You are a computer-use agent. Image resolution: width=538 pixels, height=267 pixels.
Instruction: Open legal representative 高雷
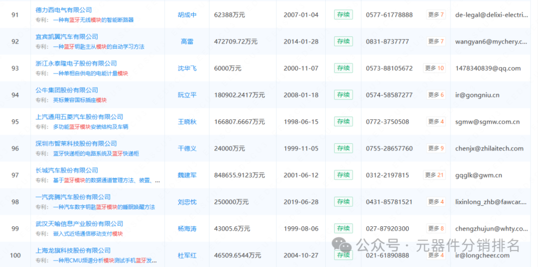click(187, 41)
